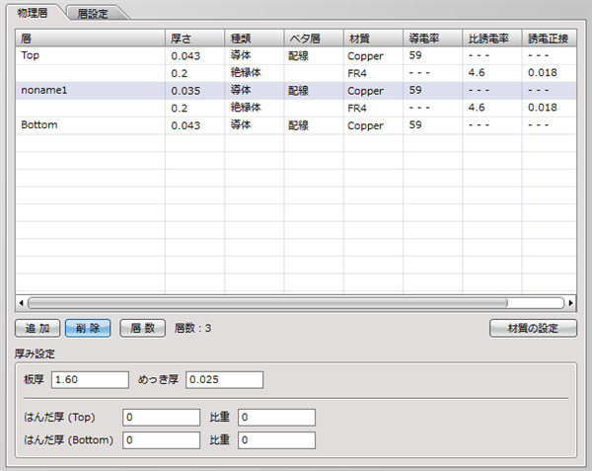The width and height of the screenshot is (592, 471).
Task: Click the 層数 button
Action: pos(141,328)
